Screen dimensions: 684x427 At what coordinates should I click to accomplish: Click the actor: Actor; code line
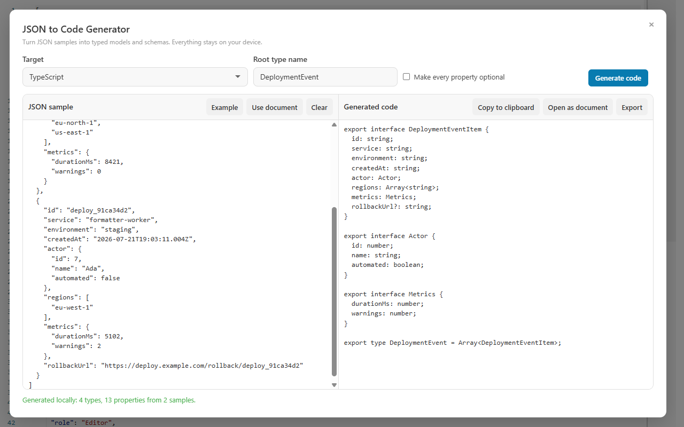click(x=376, y=178)
